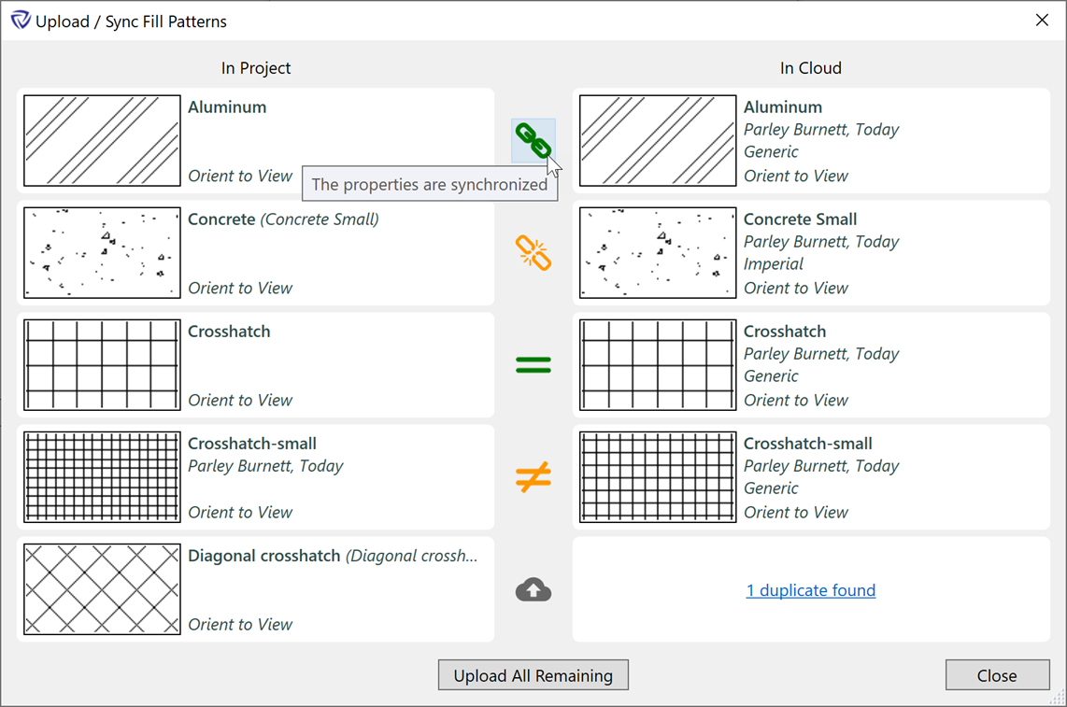Click the app logo in the title bar
1067x707 pixels.
tap(21, 21)
